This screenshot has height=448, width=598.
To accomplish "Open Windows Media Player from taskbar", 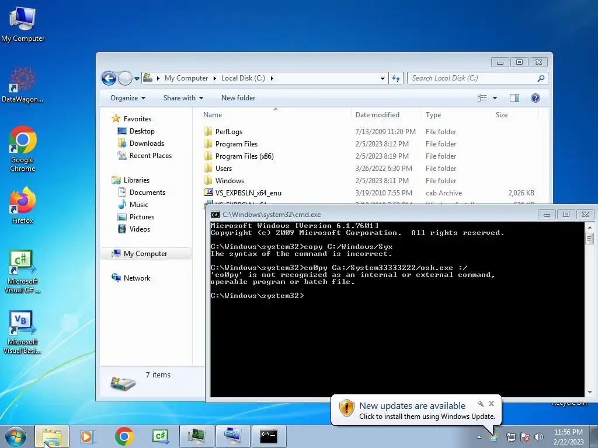I will click(x=88, y=436).
